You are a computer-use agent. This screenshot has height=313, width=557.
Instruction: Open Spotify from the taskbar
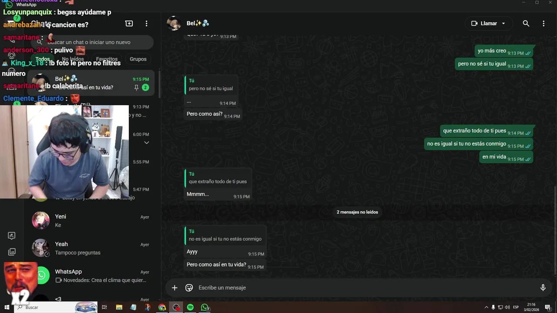190,307
